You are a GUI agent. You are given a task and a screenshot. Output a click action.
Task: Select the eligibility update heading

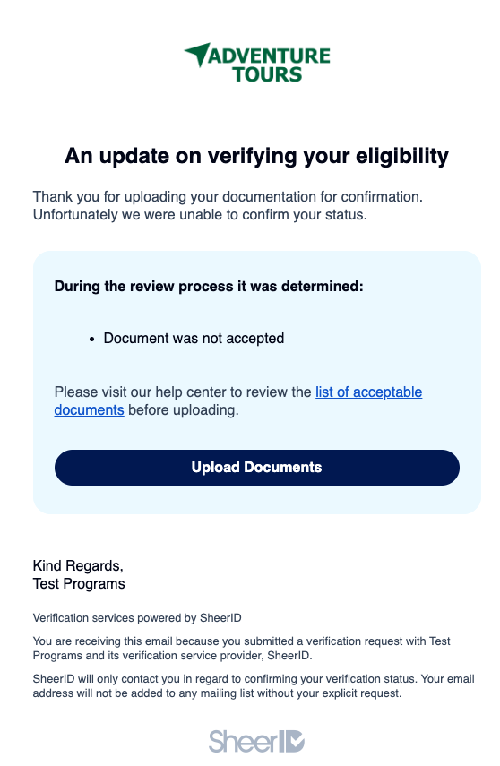click(256, 156)
